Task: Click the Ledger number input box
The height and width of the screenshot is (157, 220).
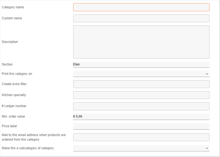Action: tap(141, 106)
